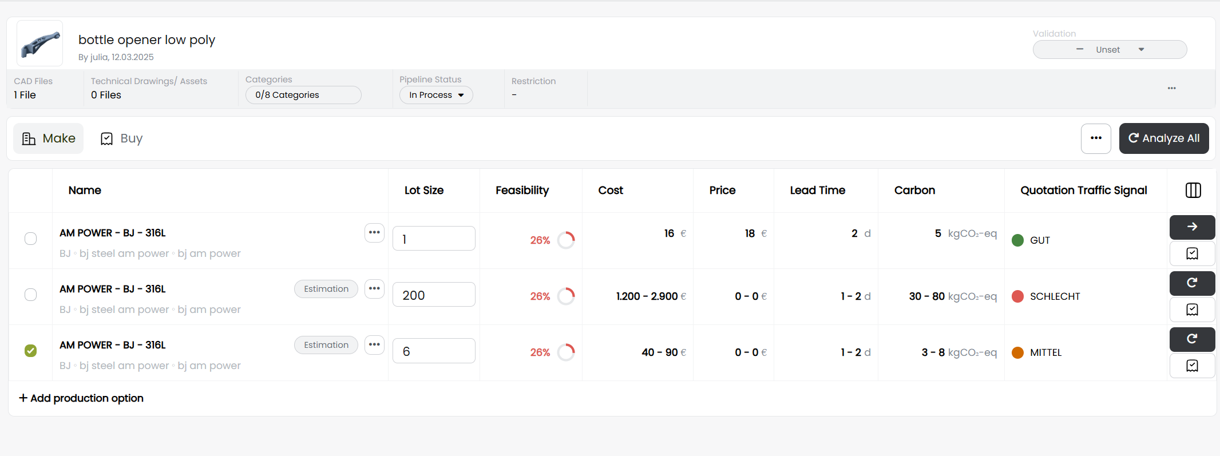Open the checklist icon in the GUT row
Screen dimensions: 1220x456
click(x=1192, y=253)
